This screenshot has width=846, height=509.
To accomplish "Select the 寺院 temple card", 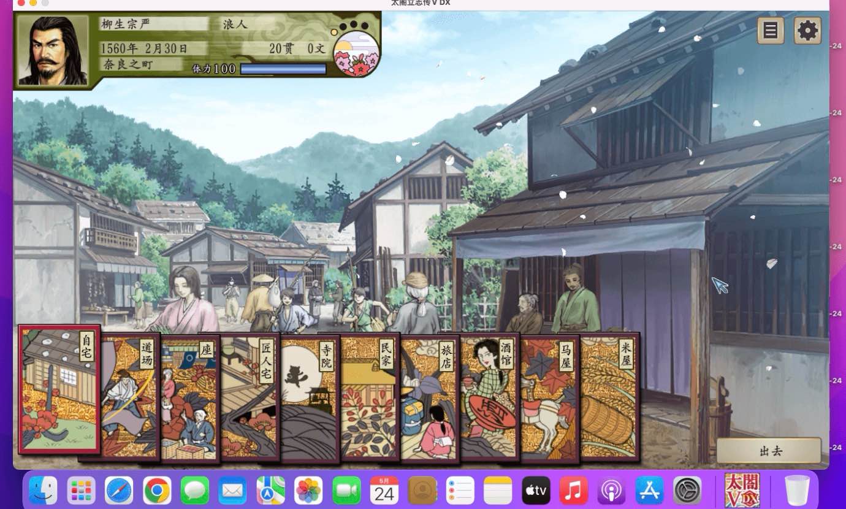I will (310, 399).
